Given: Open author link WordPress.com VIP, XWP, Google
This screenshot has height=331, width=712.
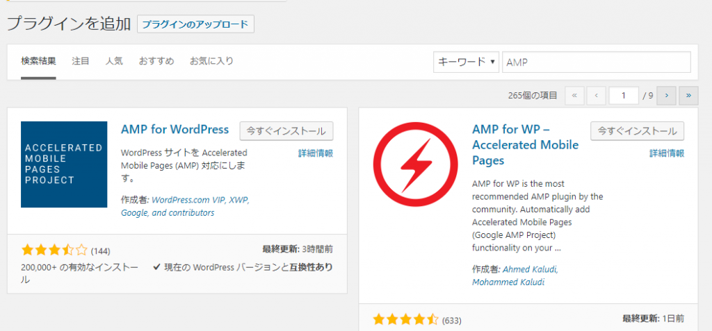Looking at the screenshot, I should 185,206.
